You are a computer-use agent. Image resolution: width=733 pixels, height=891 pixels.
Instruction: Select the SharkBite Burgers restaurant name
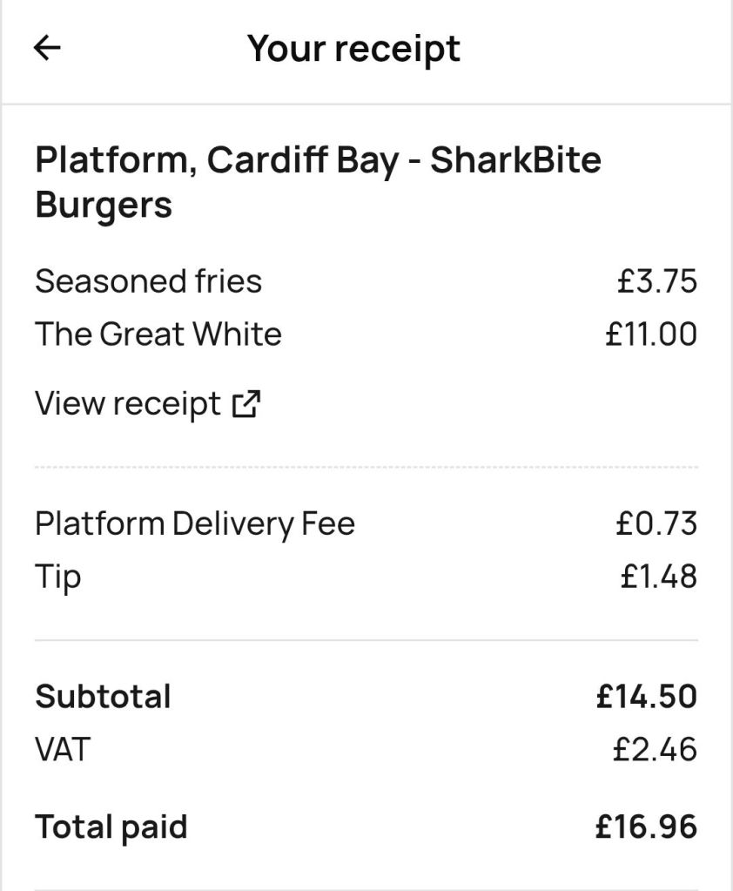[x=318, y=183]
